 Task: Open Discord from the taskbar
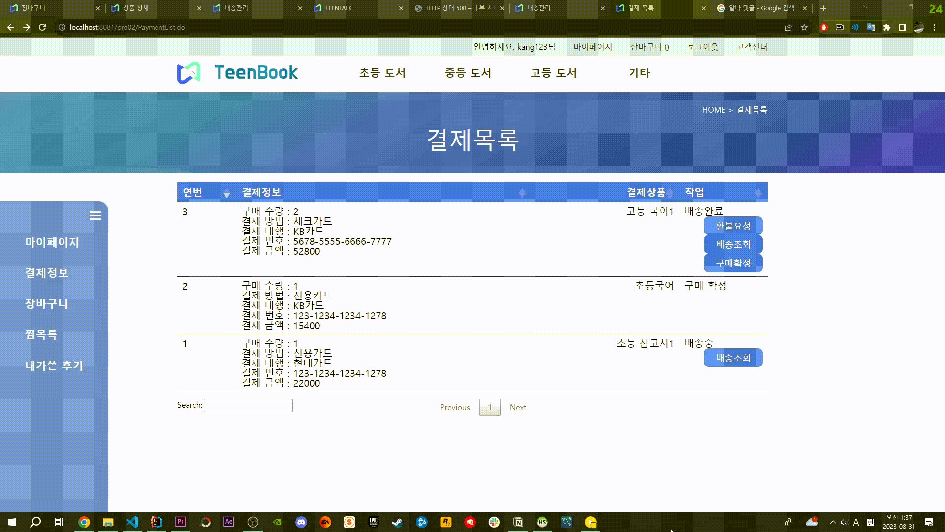[x=301, y=522]
